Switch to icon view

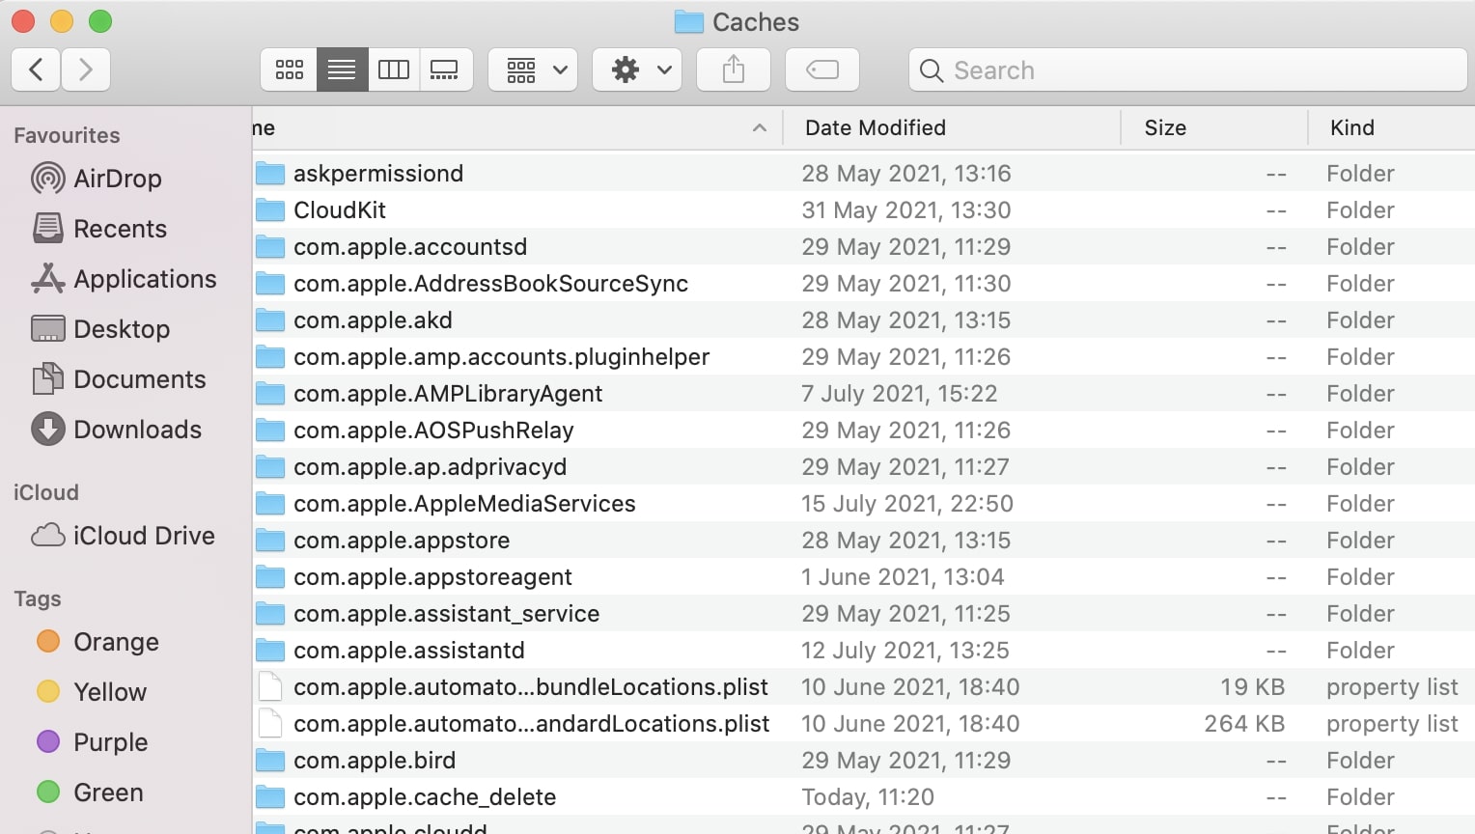289,69
